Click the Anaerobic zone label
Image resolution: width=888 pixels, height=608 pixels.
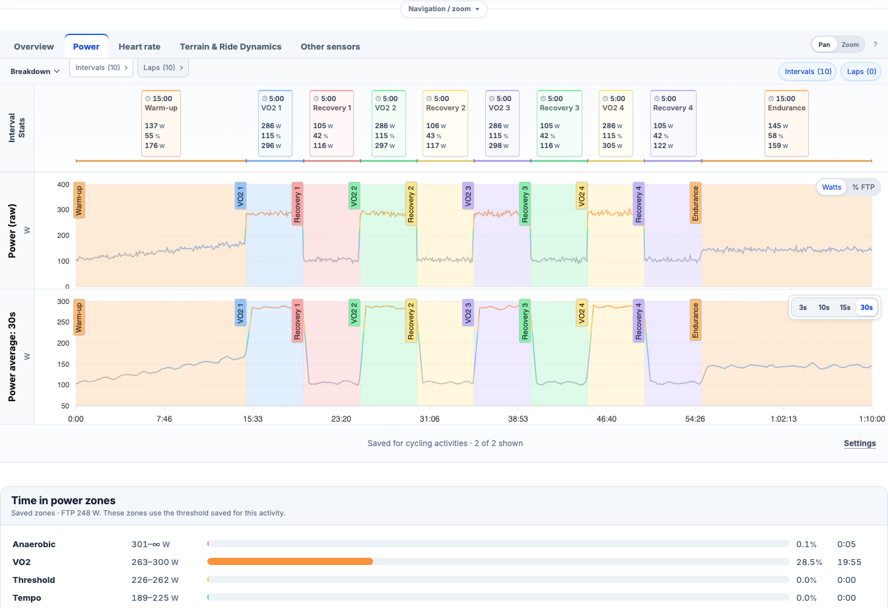pos(34,545)
